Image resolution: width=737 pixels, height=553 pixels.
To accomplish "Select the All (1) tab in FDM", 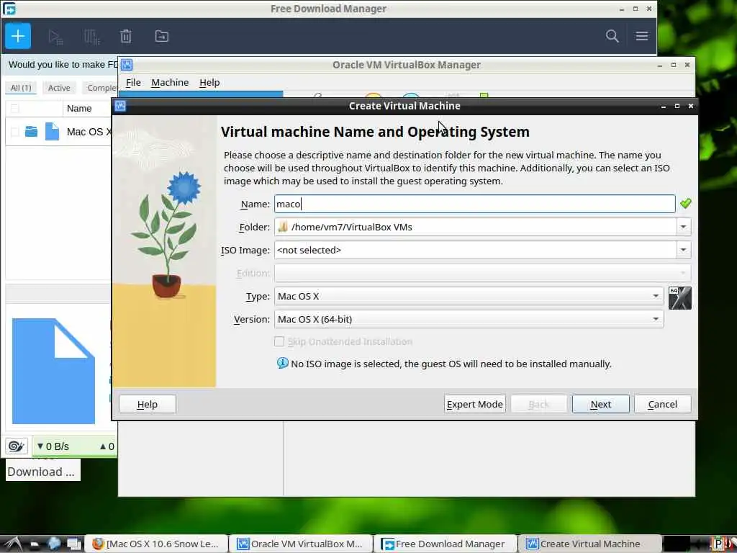I will 21,88.
